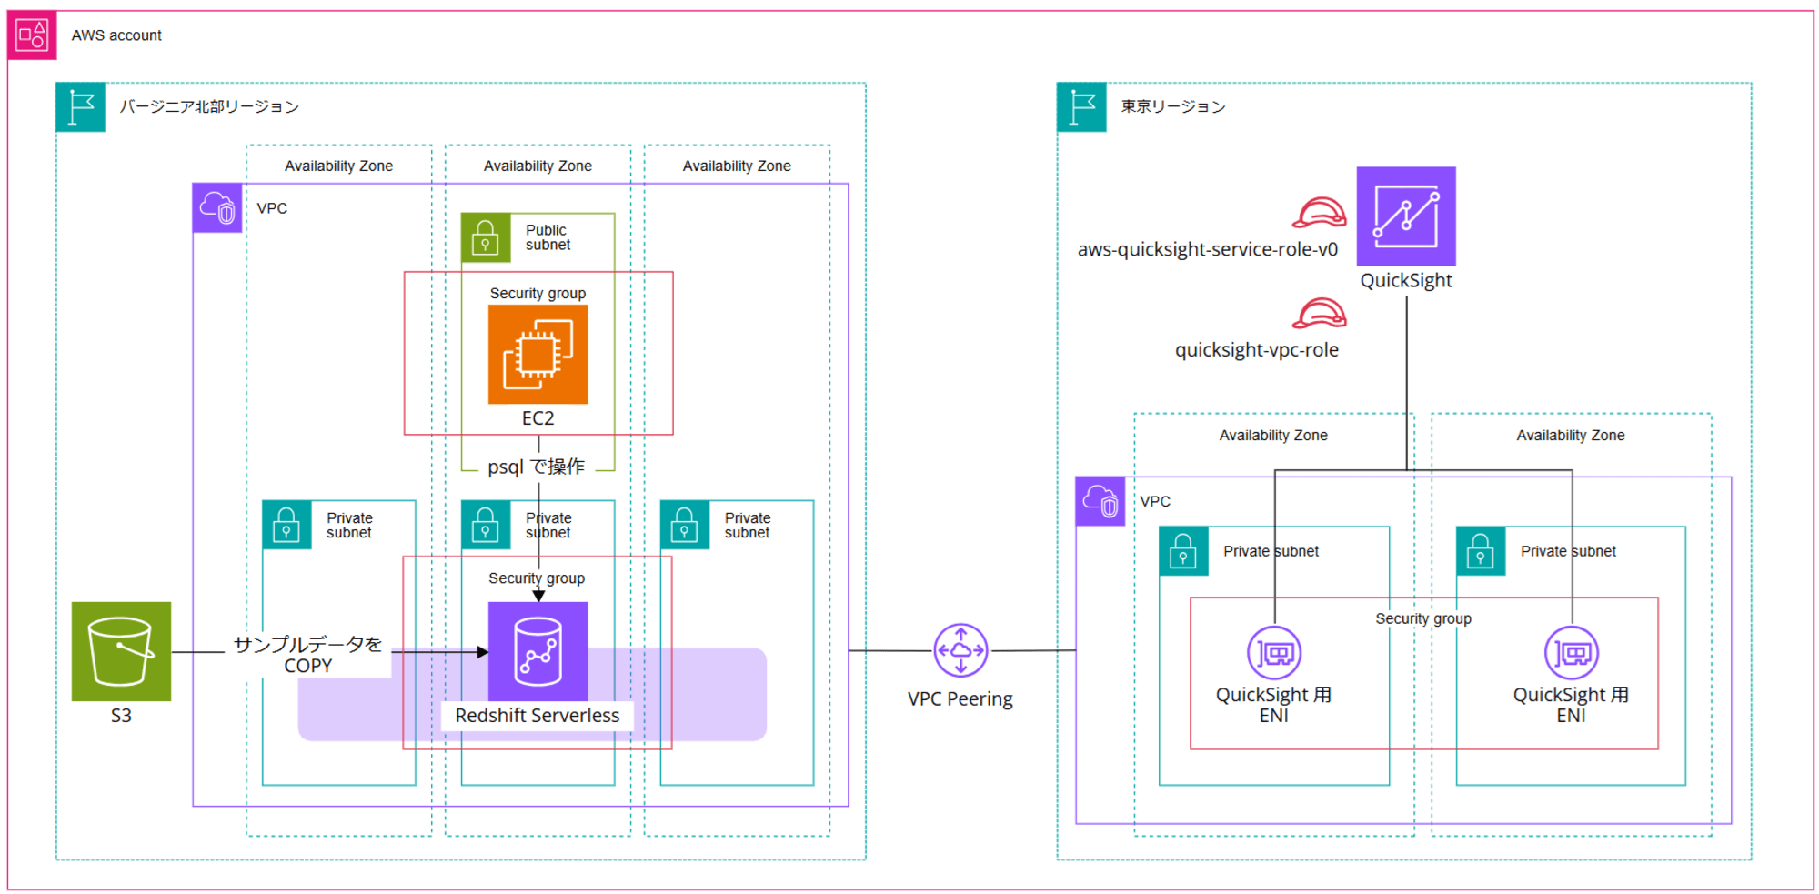
Task: Click the Tokyo 'VPC' text label
Action: (x=1155, y=502)
